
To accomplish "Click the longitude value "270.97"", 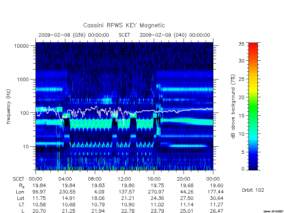I will point(156,192).
